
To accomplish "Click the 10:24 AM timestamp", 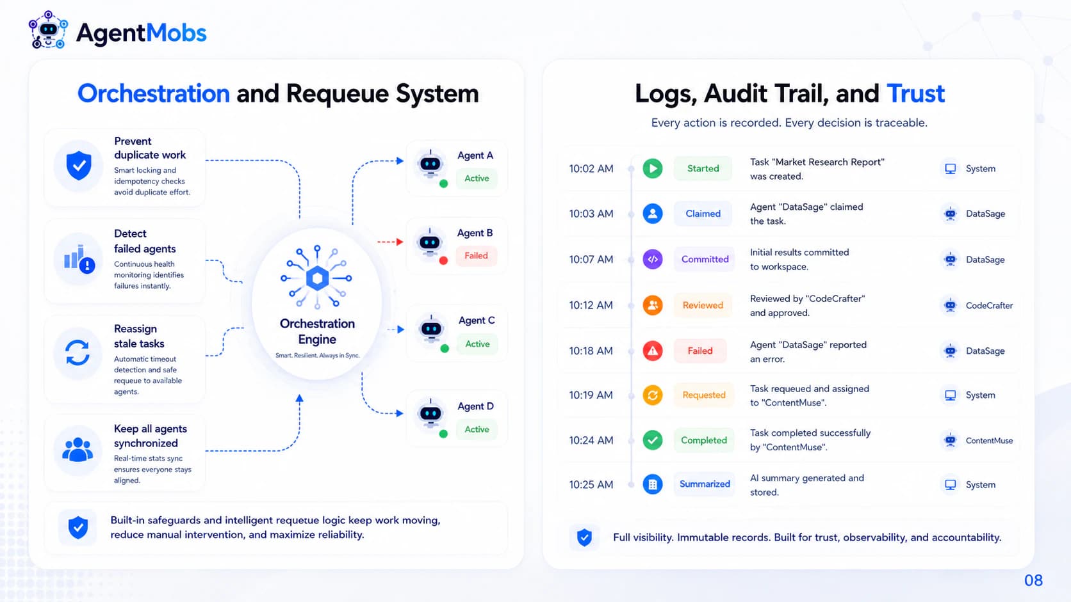I will (591, 441).
